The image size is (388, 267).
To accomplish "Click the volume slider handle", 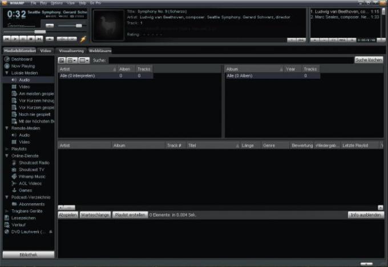I will 79,26.
